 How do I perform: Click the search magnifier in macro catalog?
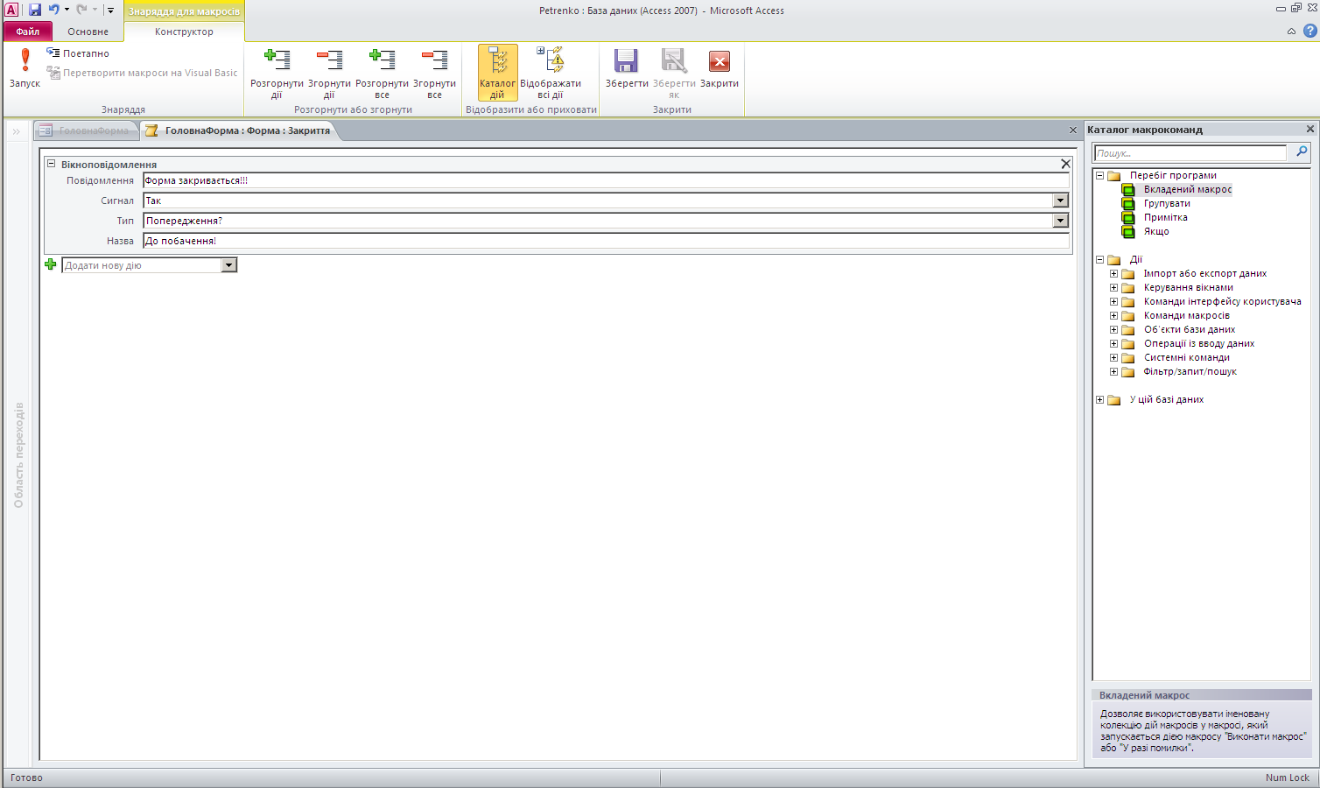[x=1302, y=152]
